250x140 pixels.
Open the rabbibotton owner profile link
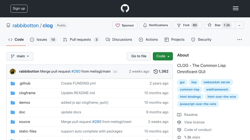pyautogui.click(x=26, y=25)
